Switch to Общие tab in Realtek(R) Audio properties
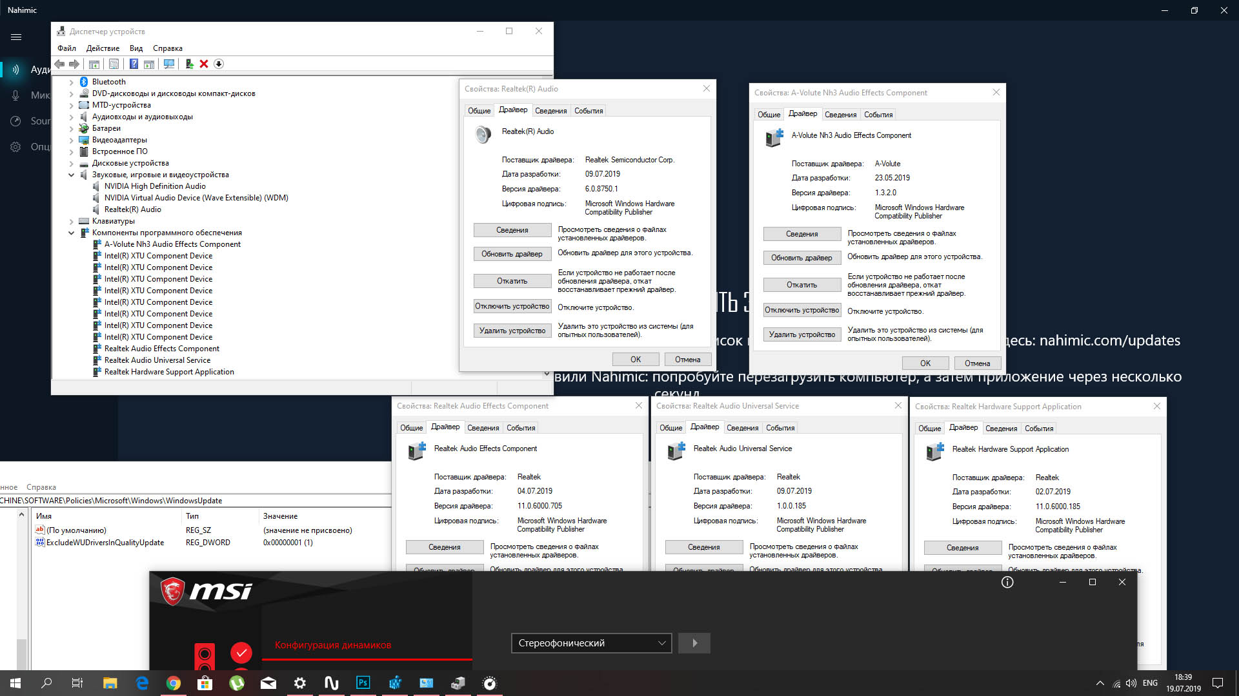Screen dimensions: 1239x696 [479, 111]
